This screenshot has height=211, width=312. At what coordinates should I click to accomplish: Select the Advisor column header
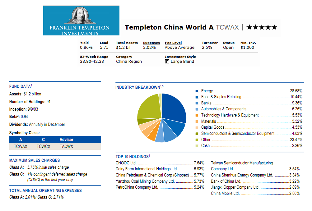click(66, 140)
